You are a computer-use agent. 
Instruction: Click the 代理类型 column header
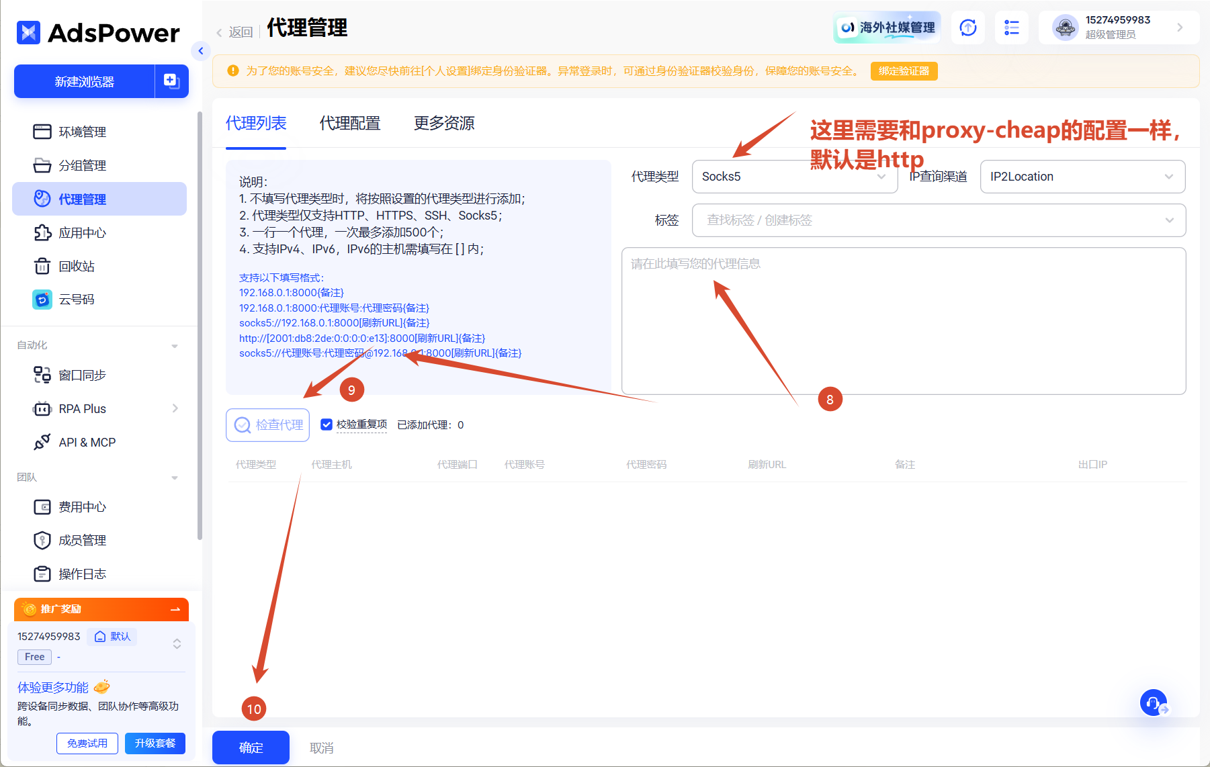256,464
